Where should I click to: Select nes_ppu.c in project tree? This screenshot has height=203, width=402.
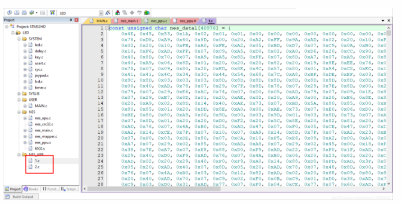point(43,143)
